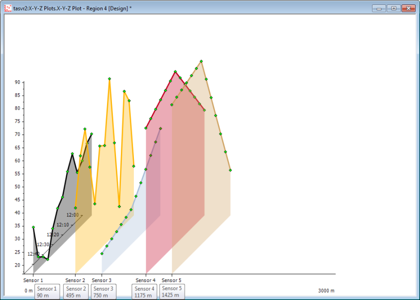Click the 12:00 time axis label

click(73, 215)
